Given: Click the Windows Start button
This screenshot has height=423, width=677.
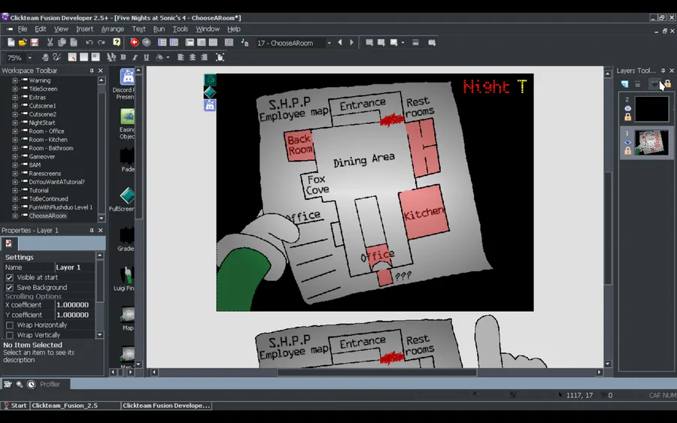Looking at the screenshot, I should click(x=16, y=405).
